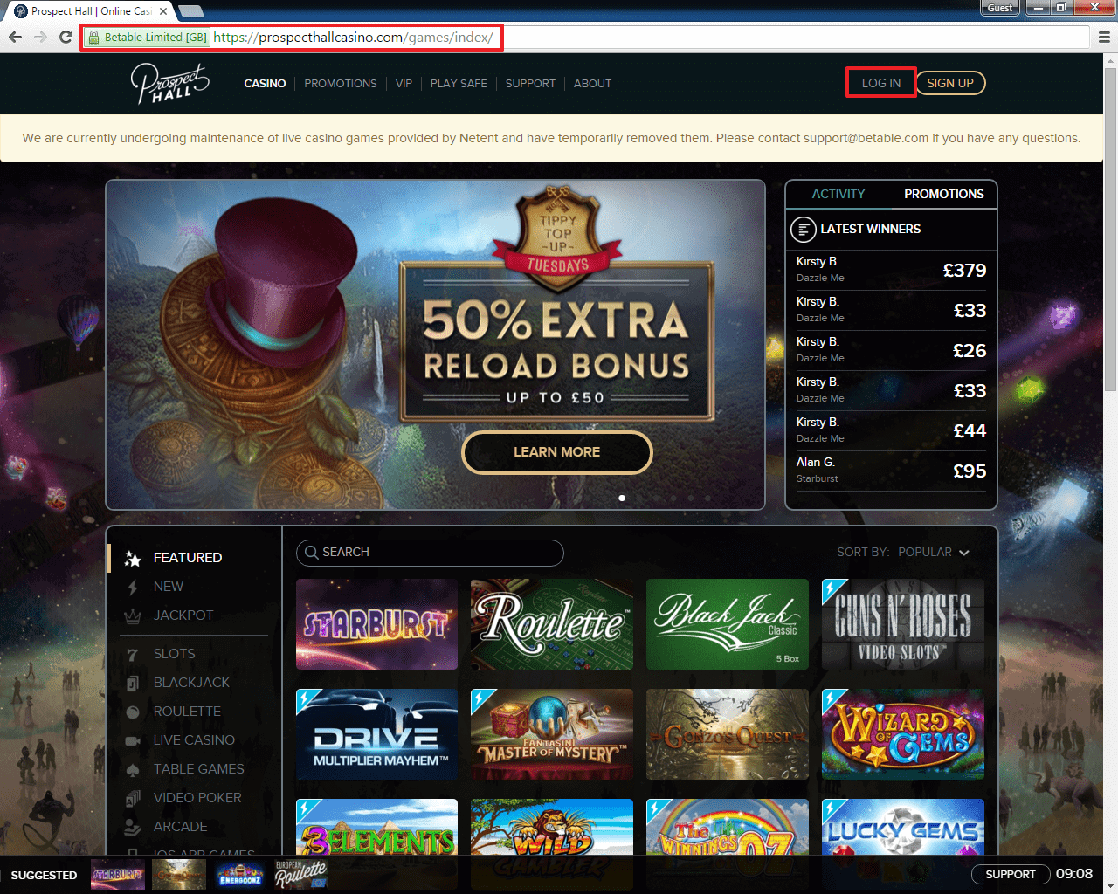
Task: Open the Lucky Gems game tile
Action: click(903, 827)
